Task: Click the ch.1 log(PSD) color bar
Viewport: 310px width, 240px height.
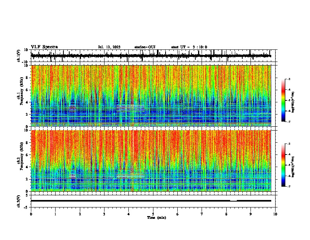Action: coord(283,100)
